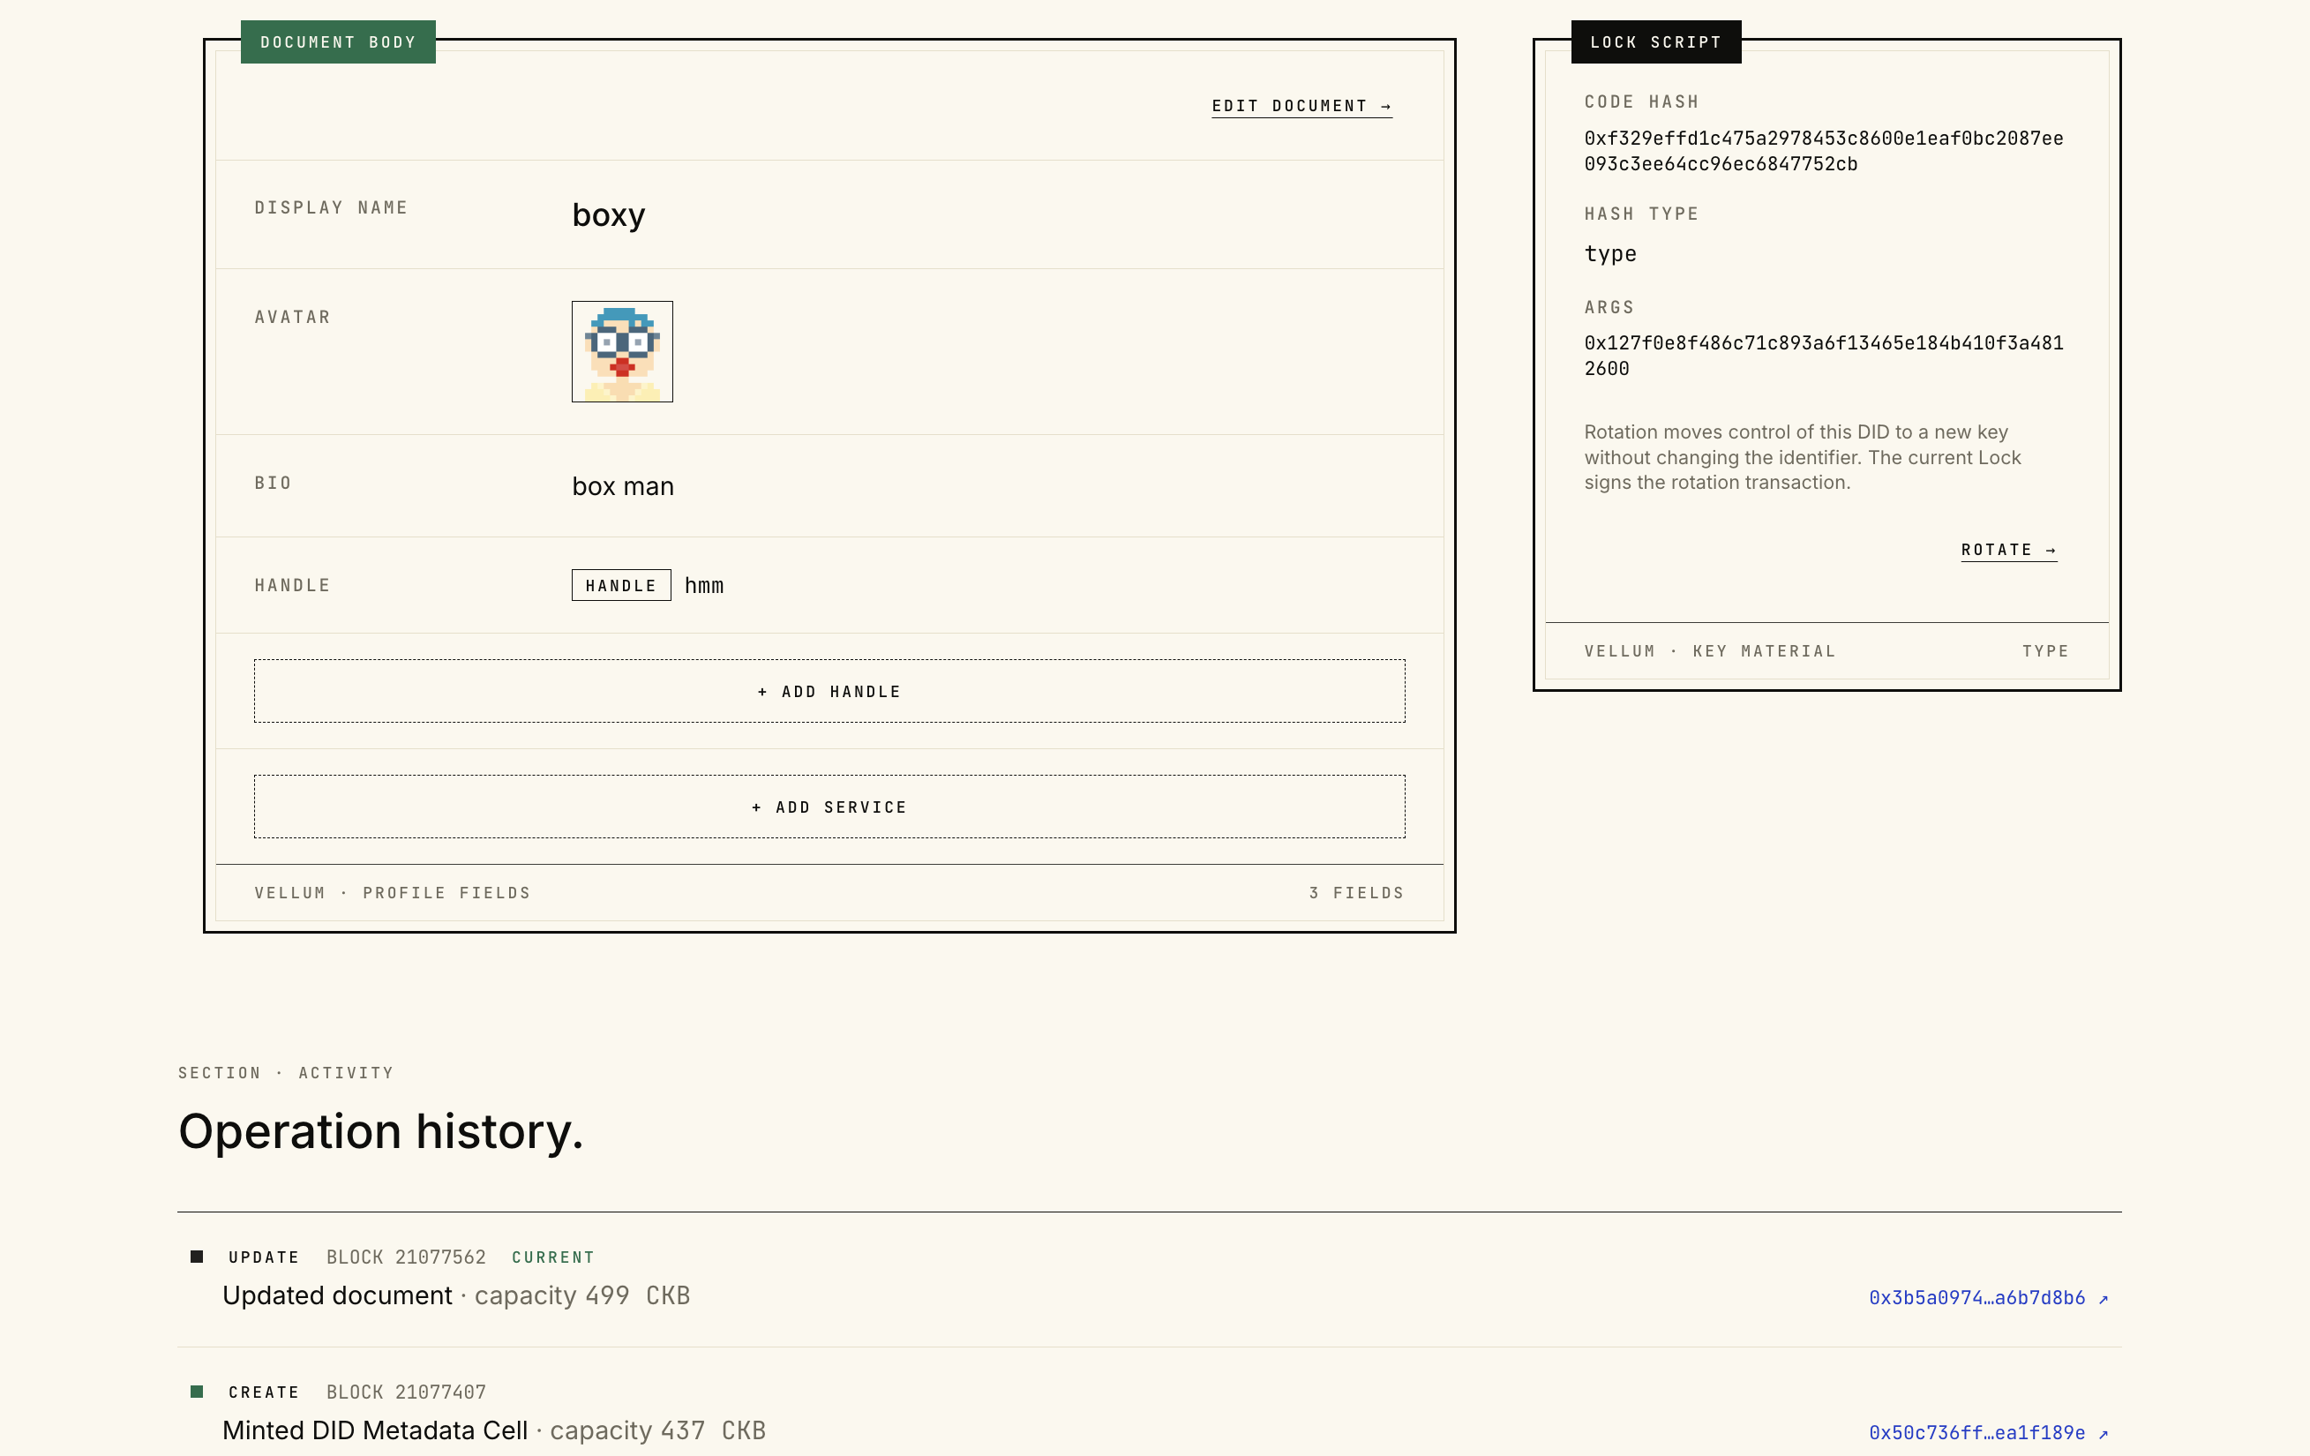Click the Avatar field label

(293, 318)
